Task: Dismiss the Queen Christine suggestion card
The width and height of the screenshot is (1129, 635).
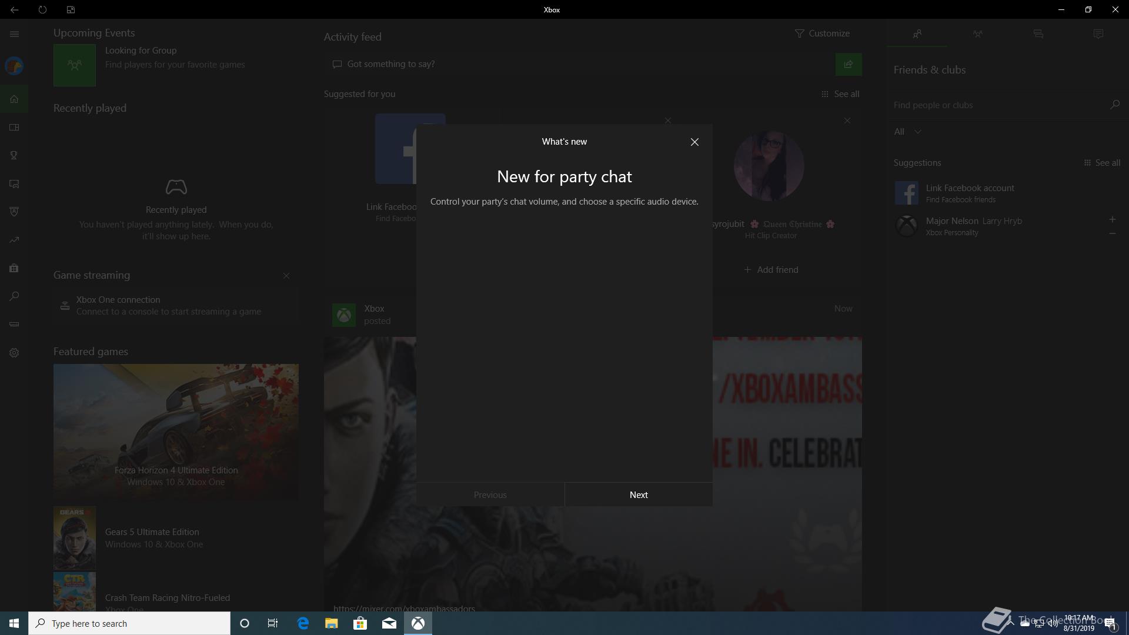Action: point(847,121)
